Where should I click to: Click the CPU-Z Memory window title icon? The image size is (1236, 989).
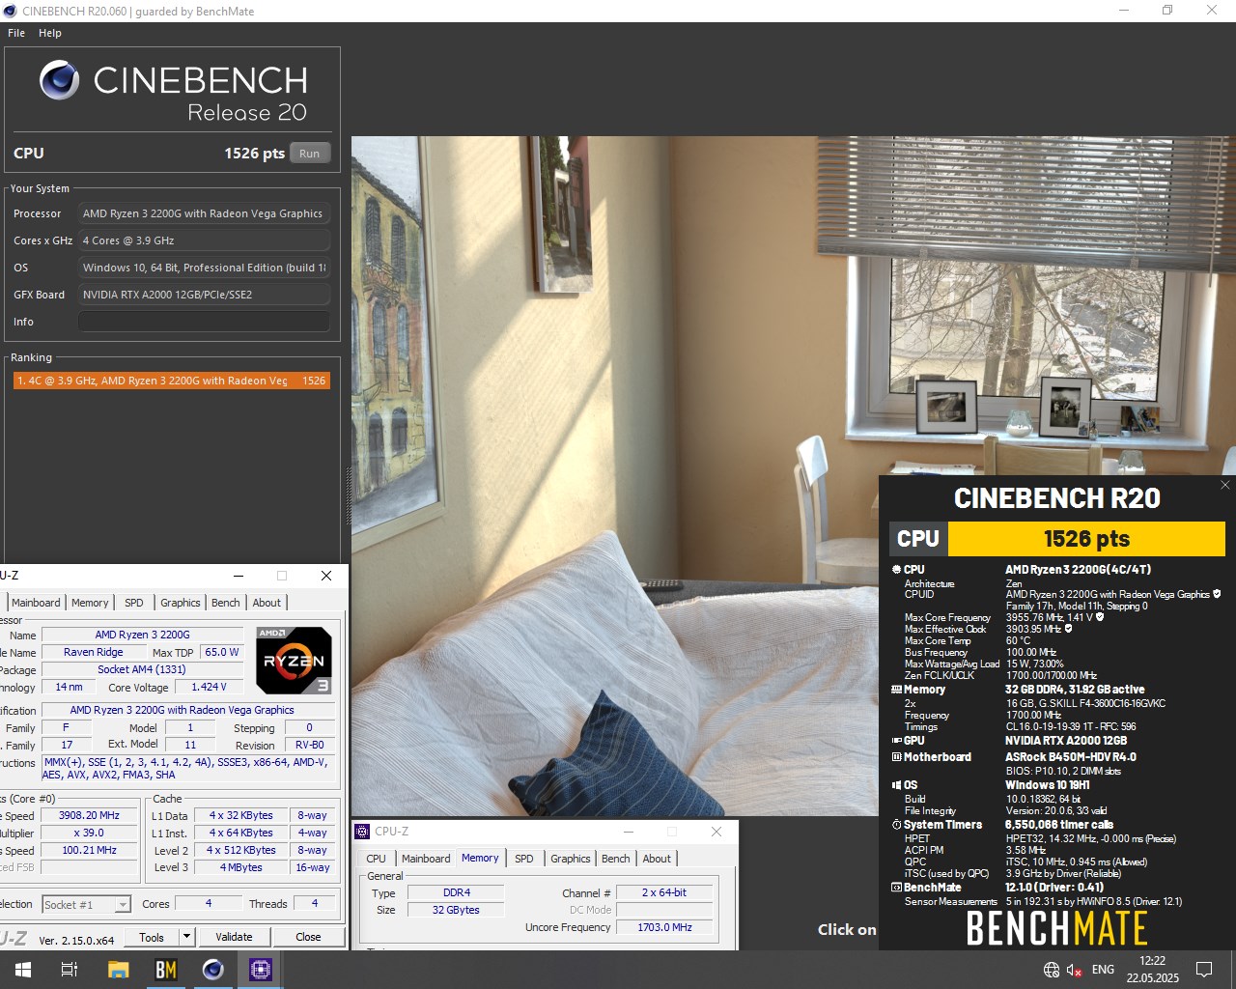pyautogui.click(x=362, y=832)
